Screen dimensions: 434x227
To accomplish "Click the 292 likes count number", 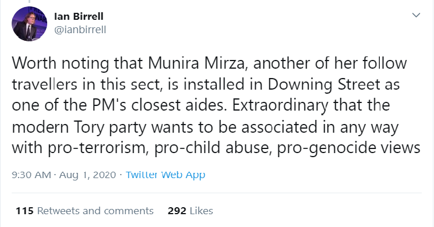I will (177, 211).
